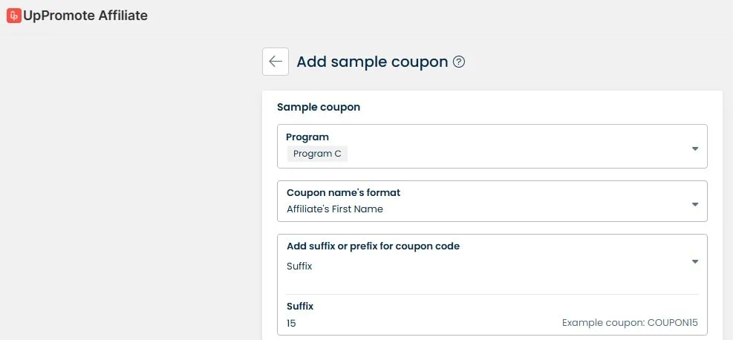This screenshot has height=340, width=733.
Task: Go back using the left arrow button
Action: tap(276, 62)
